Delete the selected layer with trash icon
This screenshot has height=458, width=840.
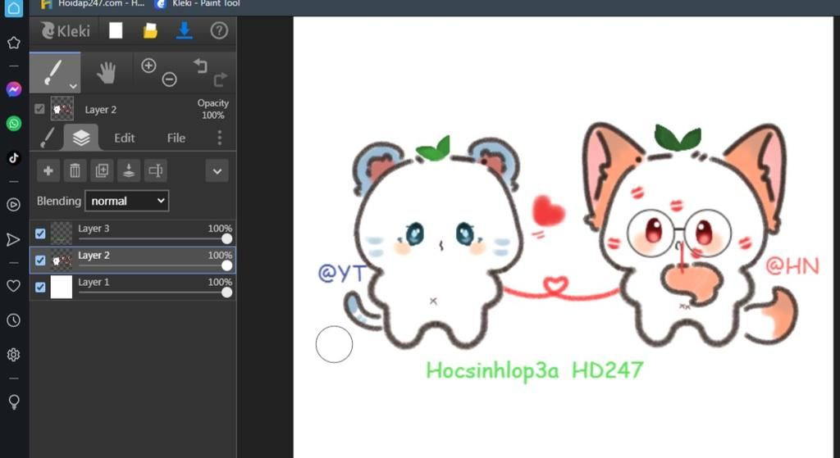tap(75, 170)
